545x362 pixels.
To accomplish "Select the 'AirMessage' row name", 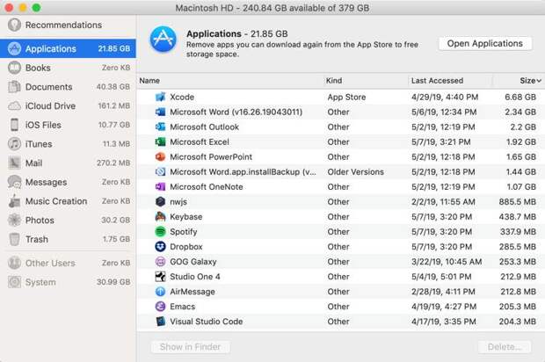I will point(193,292).
